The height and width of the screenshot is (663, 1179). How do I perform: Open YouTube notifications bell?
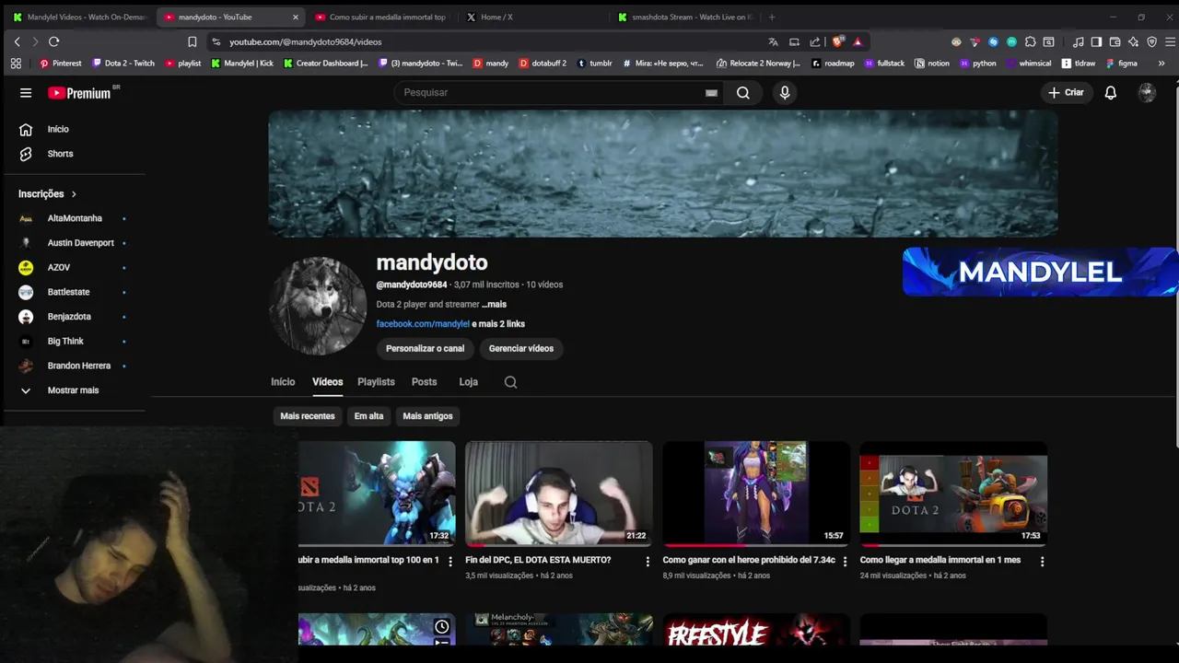[x=1111, y=92]
